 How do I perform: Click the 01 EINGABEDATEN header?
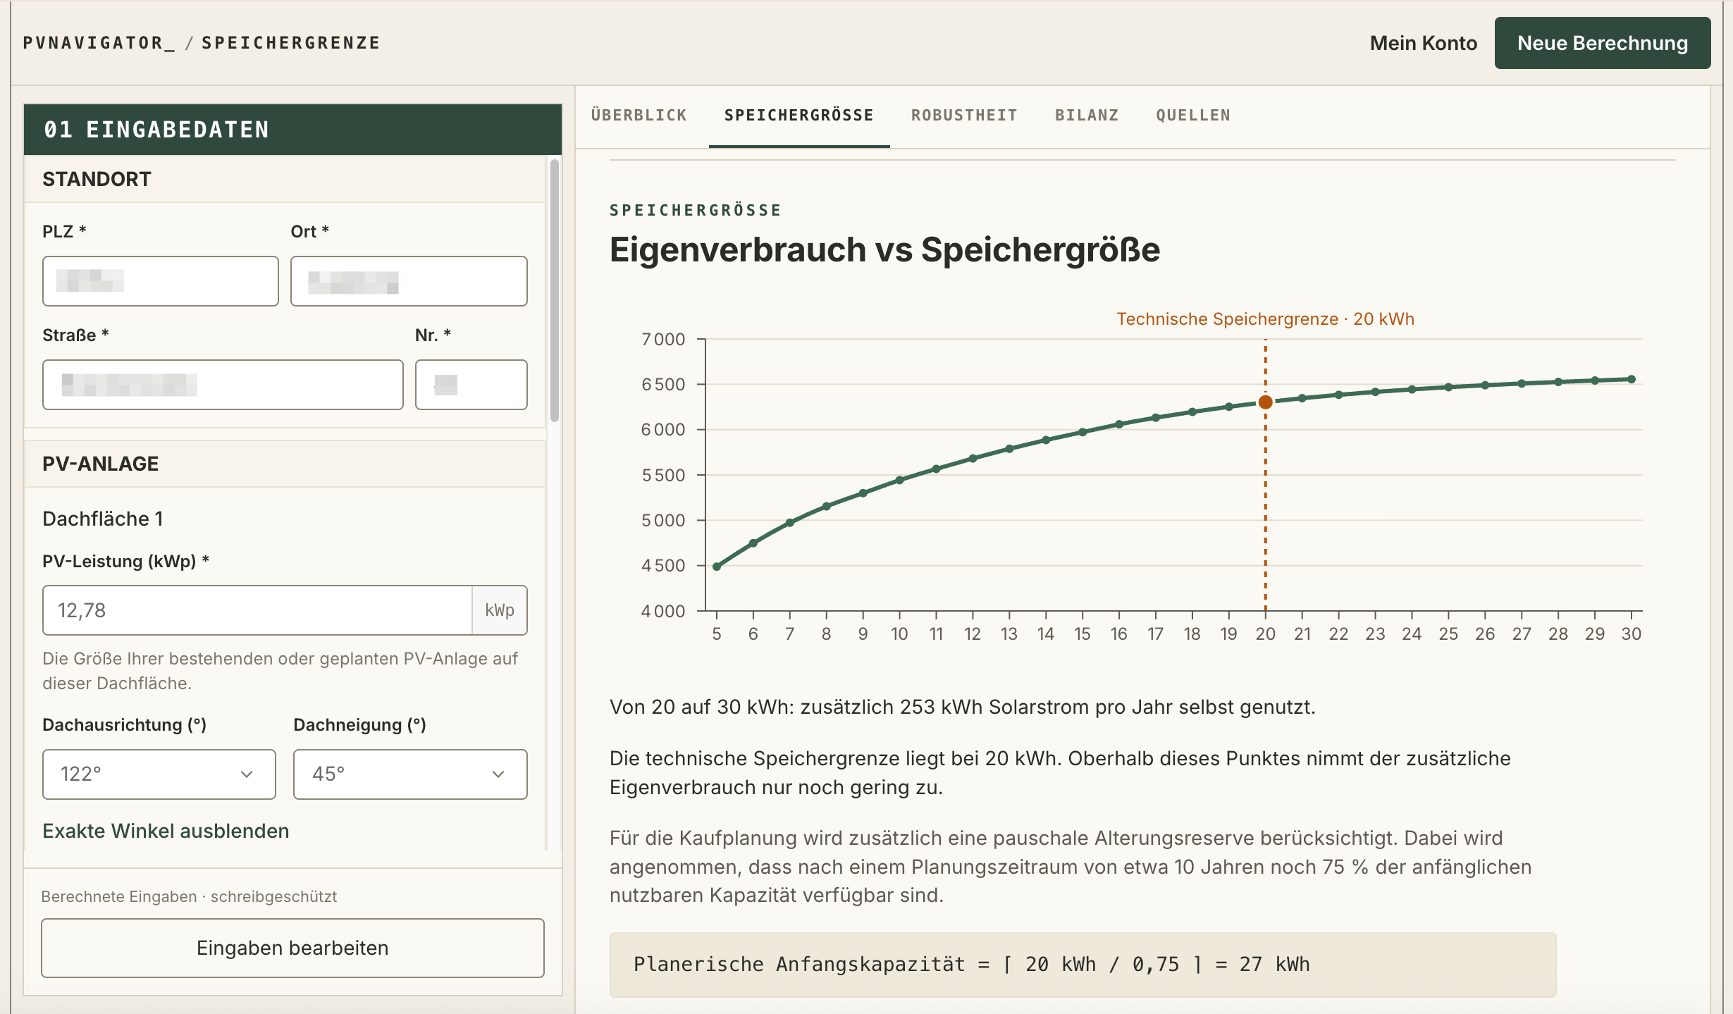[x=292, y=130]
